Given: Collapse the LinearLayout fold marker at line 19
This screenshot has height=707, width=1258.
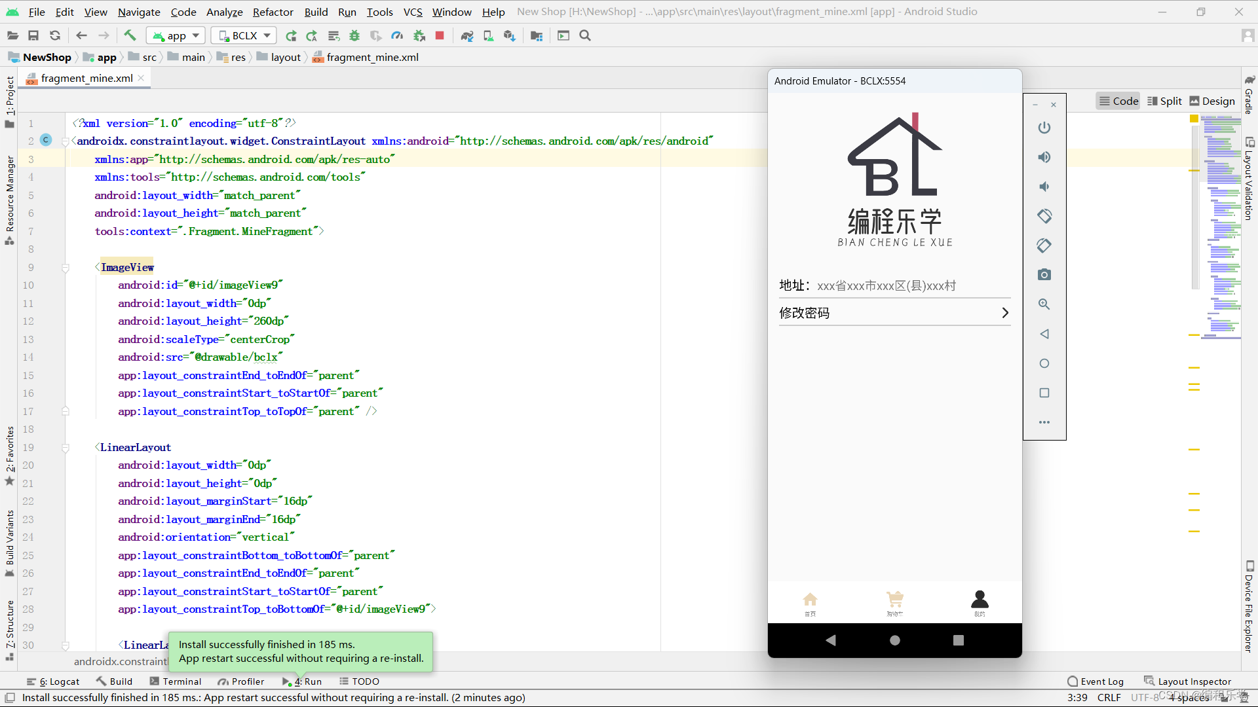Looking at the screenshot, I should tap(66, 448).
